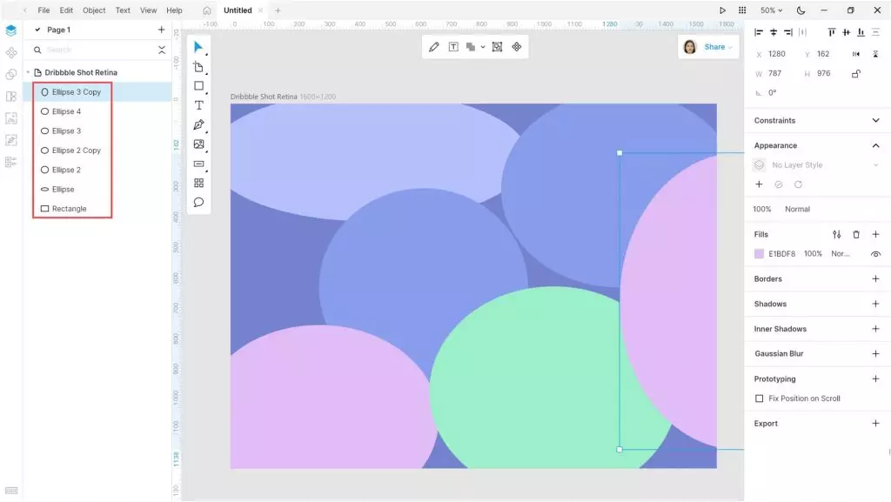The image size is (891, 502).
Task: Open the Styles panel in sidebar
Action: tap(10, 75)
